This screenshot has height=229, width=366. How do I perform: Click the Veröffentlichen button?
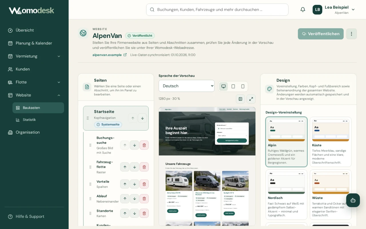click(321, 34)
